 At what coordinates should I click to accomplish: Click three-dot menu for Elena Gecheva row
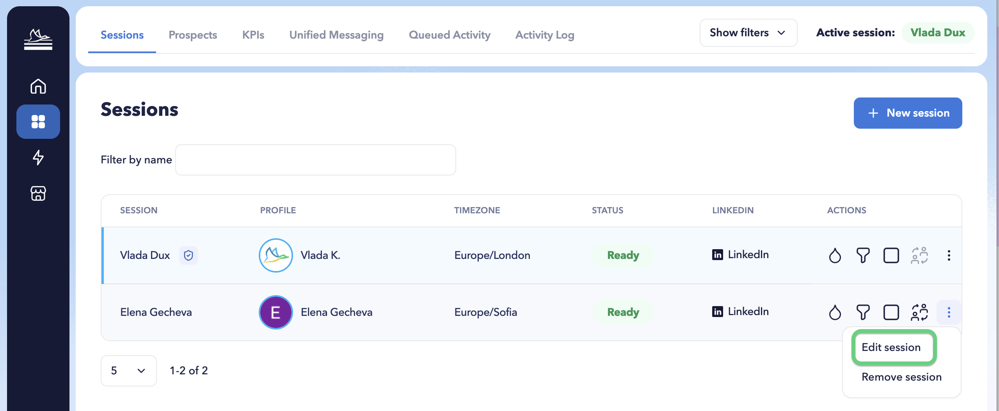(949, 312)
